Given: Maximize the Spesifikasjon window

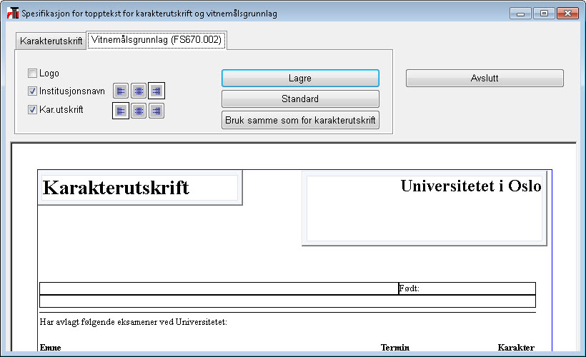Looking at the screenshot, I should 544,14.
